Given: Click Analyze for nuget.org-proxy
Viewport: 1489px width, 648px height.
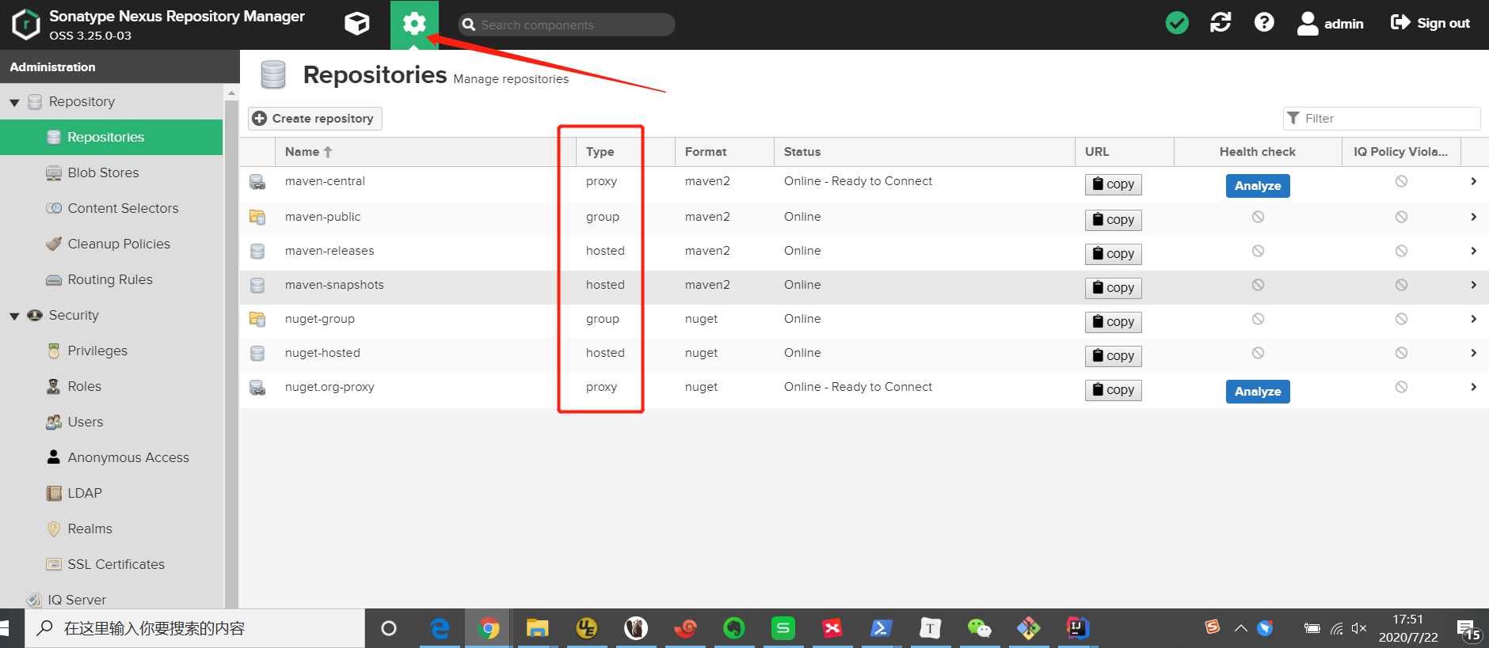Looking at the screenshot, I should (x=1258, y=392).
